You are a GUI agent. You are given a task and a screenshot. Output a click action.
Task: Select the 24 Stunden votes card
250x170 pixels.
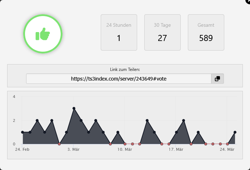pyautogui.click(x=119, y=32)
